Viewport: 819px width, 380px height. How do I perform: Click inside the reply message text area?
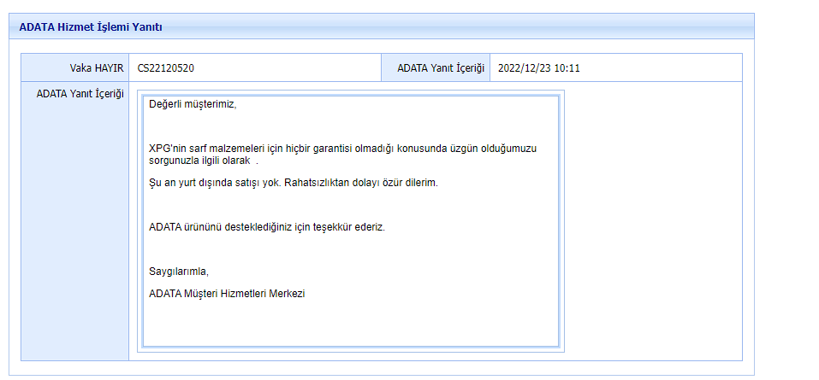coord(351,221)
